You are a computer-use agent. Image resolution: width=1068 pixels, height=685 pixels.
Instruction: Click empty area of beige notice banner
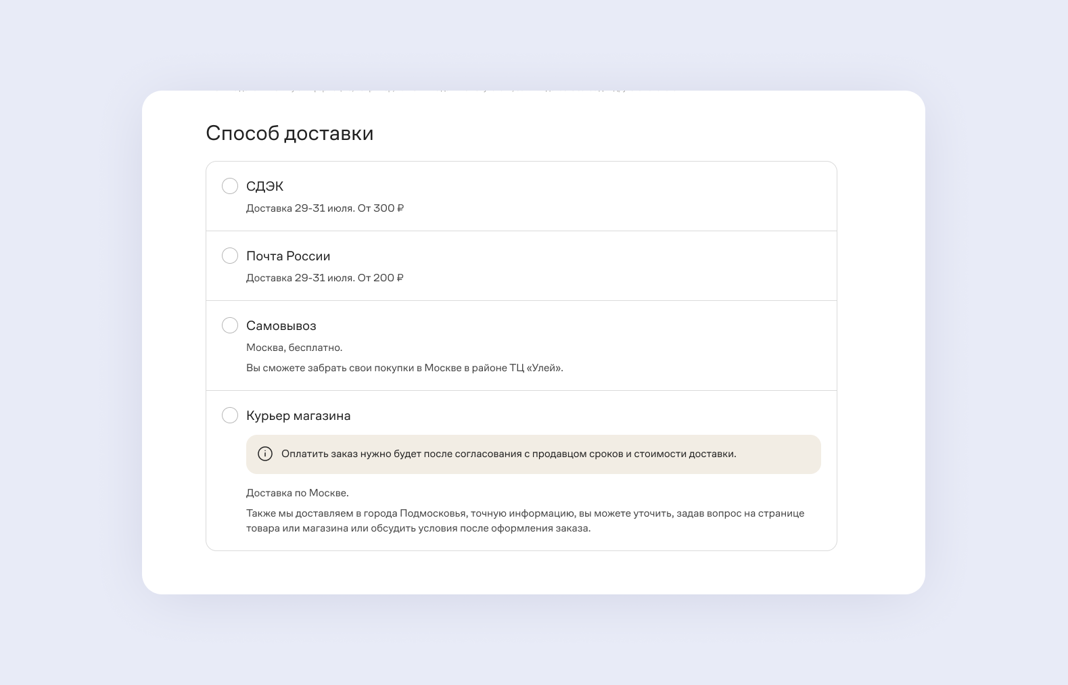[778, 454]
